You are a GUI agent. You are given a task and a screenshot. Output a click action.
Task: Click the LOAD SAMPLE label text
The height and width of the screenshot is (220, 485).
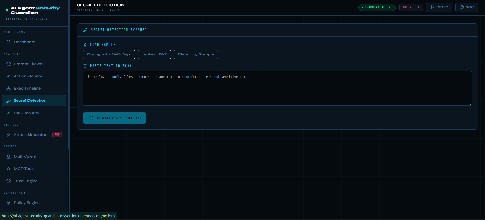point(103,45)
